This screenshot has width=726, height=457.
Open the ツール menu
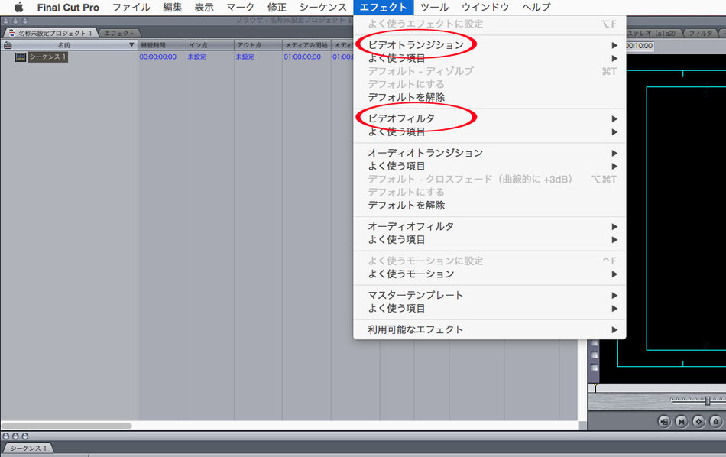tap(434, 8)
